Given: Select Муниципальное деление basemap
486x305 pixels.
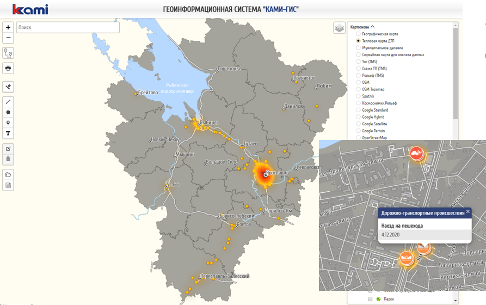Looking at the screenshot, I should (358, 47).
